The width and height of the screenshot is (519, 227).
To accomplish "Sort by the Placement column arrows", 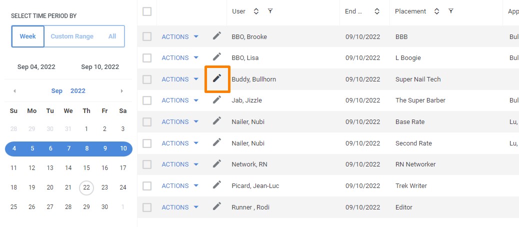I will click(436, 11).
